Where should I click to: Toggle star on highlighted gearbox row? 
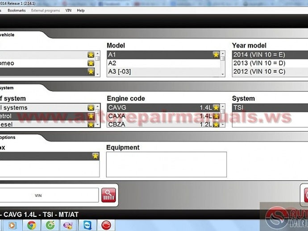click(95, 156)
